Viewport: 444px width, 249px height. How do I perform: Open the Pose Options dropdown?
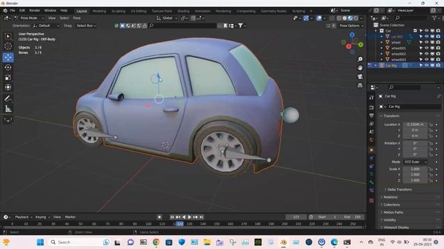point(352,26)
